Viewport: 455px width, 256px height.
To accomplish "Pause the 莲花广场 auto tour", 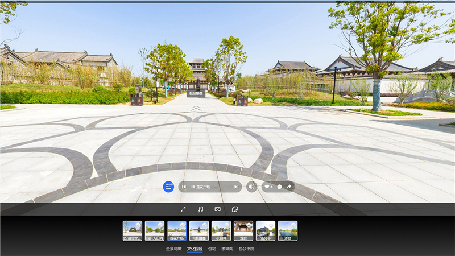I will [193, 187].
